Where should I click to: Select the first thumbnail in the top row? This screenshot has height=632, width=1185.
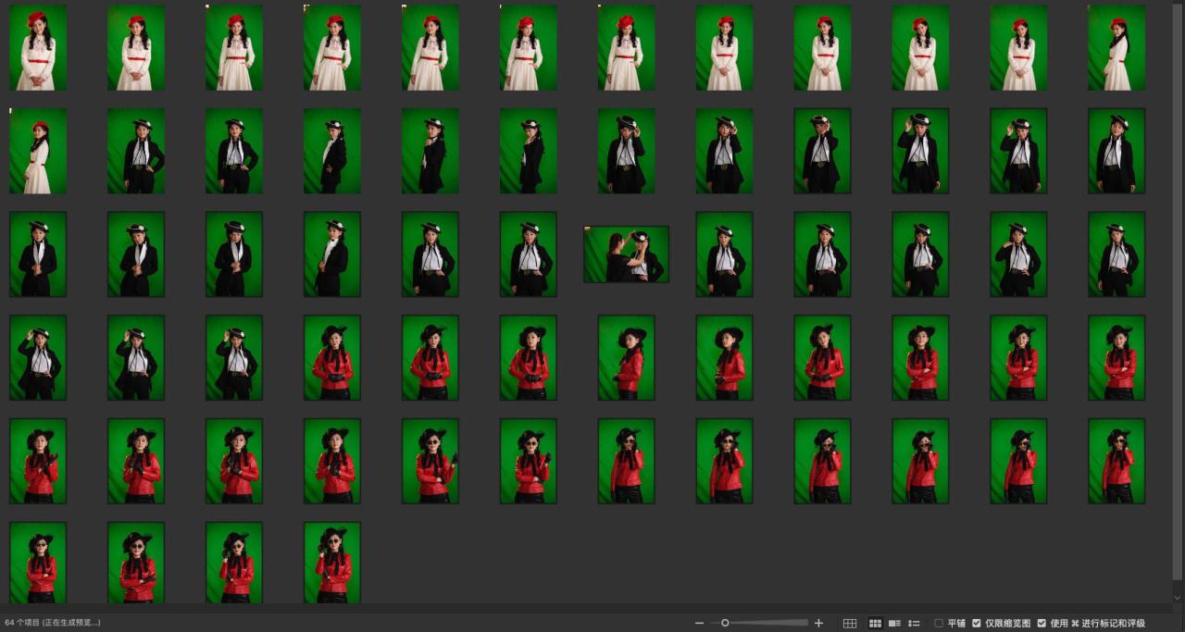pos(38,48)
